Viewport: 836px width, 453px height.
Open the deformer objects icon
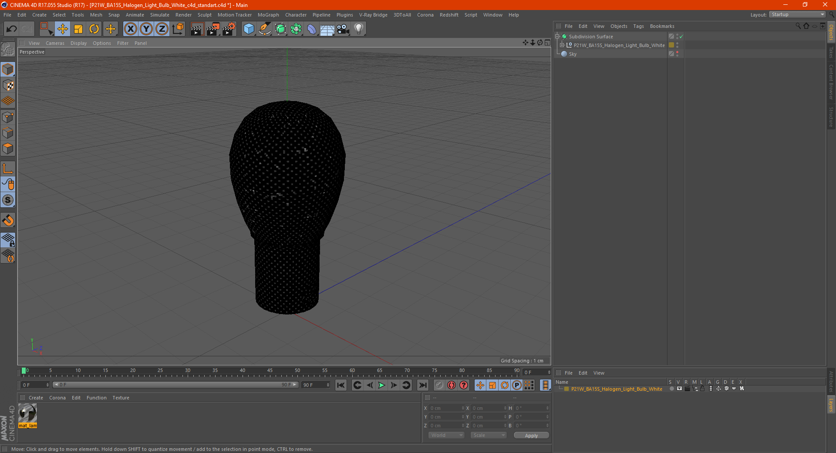pyautogui.click(x=312, y=29)
